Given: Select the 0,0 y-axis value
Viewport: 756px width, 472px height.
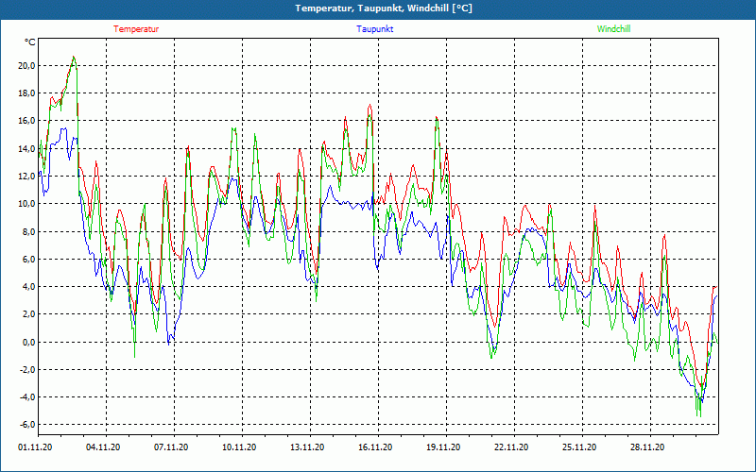Looking at the screenshot, I should coord(28,342).
